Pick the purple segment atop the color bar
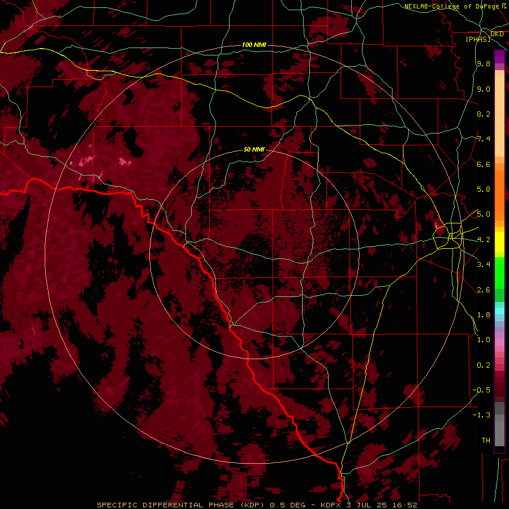Screen dimensions: 509x509 click(499, 57)
